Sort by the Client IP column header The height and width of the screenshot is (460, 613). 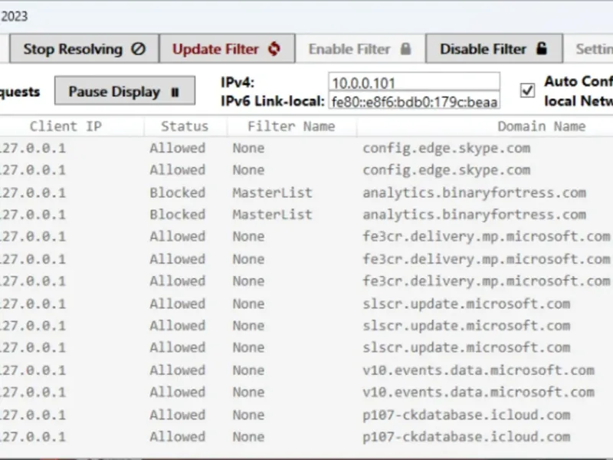point(65,127)
